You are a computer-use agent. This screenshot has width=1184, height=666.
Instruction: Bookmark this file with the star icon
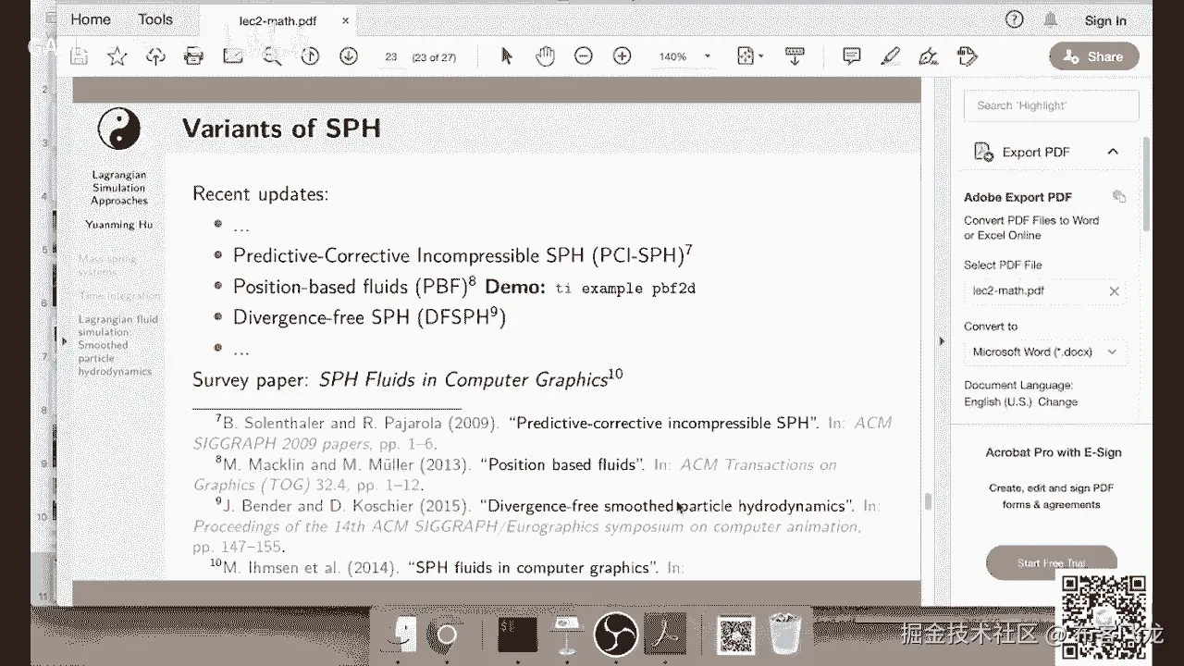coord(117,56)
